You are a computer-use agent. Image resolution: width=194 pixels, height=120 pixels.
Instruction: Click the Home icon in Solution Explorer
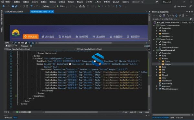(x=160, y=16)
